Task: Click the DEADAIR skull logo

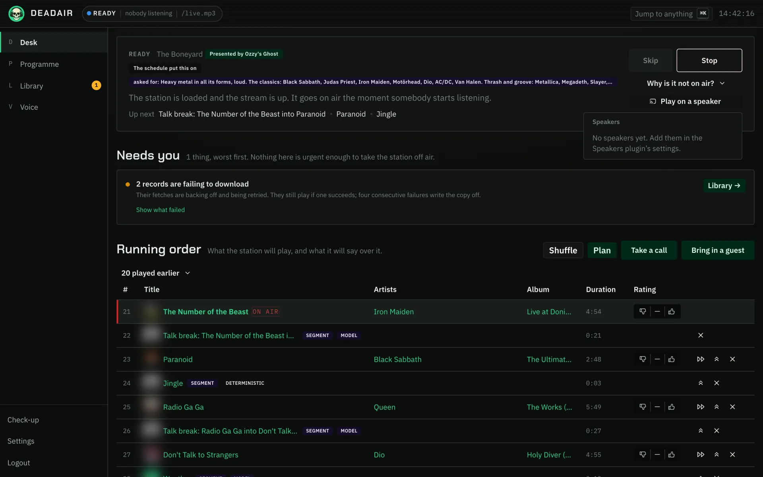Action: pyautogui.click(x=16, y=14)
